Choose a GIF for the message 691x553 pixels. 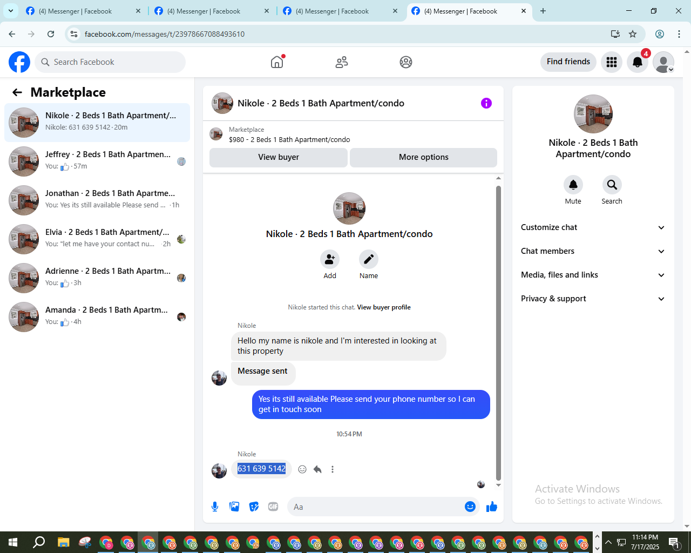click(x=273, y=507)
